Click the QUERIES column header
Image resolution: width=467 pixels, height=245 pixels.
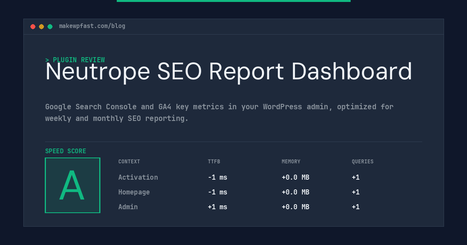coord(363,162)
